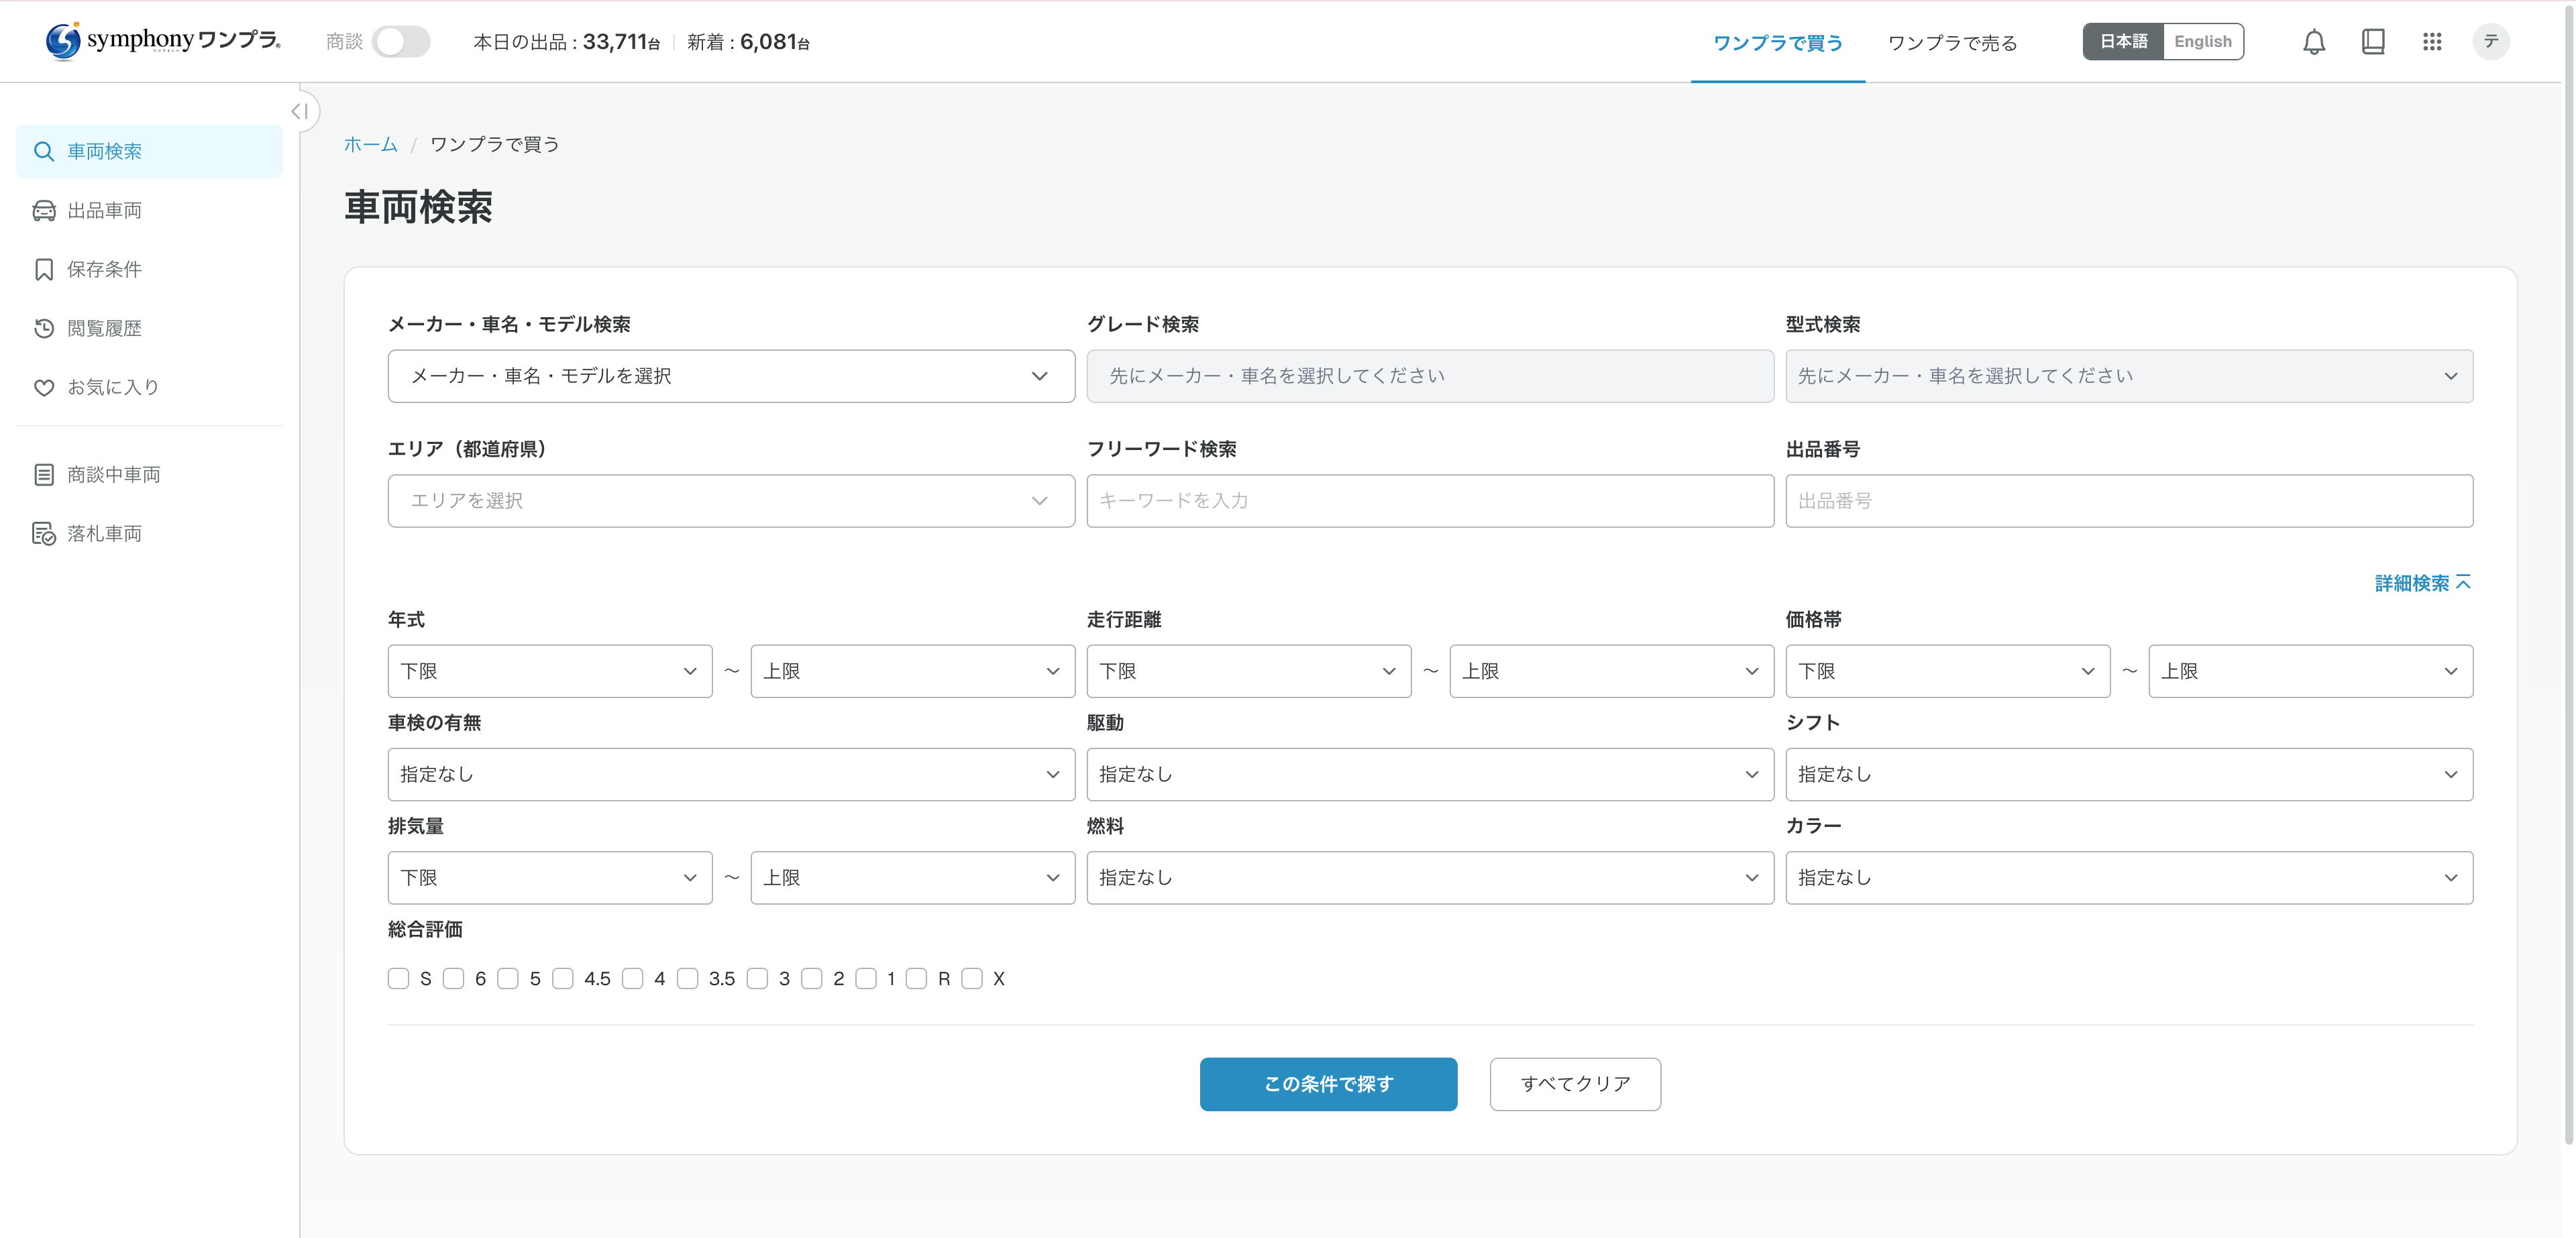Screen dimensions: 2576x1238
Task: Toggle the 商談 switch
Action: pos(401,42)
